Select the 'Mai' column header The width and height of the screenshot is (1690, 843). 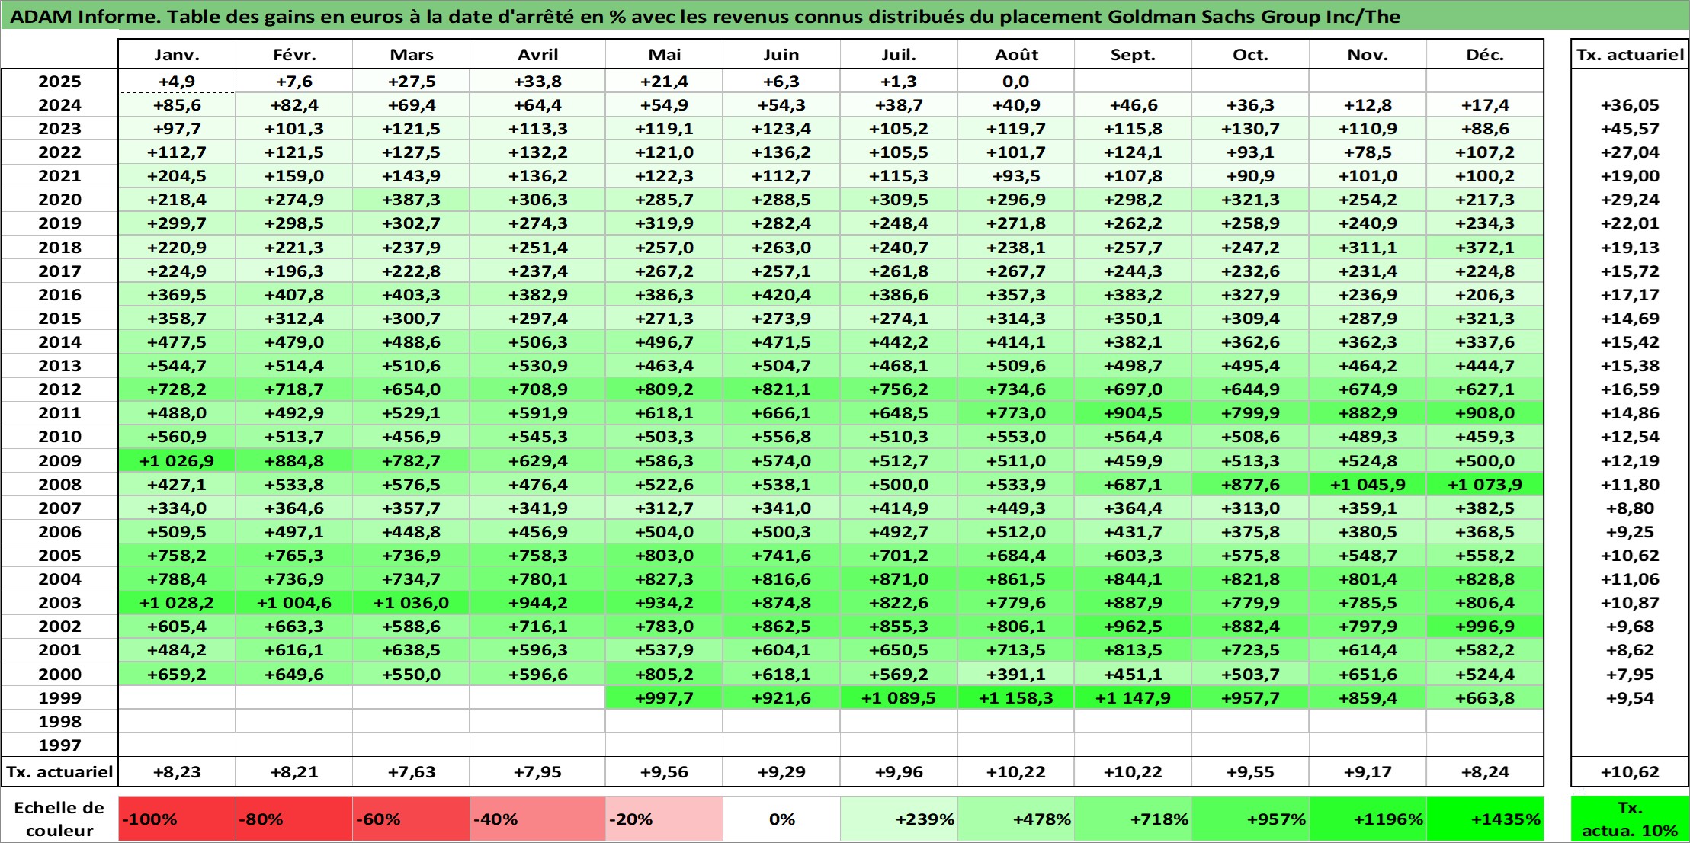coord(664,55)
